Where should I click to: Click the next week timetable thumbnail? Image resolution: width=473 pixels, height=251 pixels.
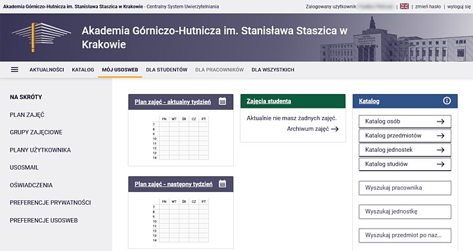(181, 221)
